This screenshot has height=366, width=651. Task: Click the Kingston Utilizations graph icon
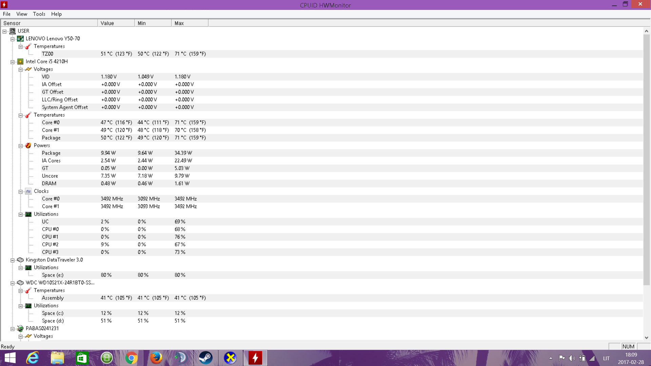(x=28, y=267)
